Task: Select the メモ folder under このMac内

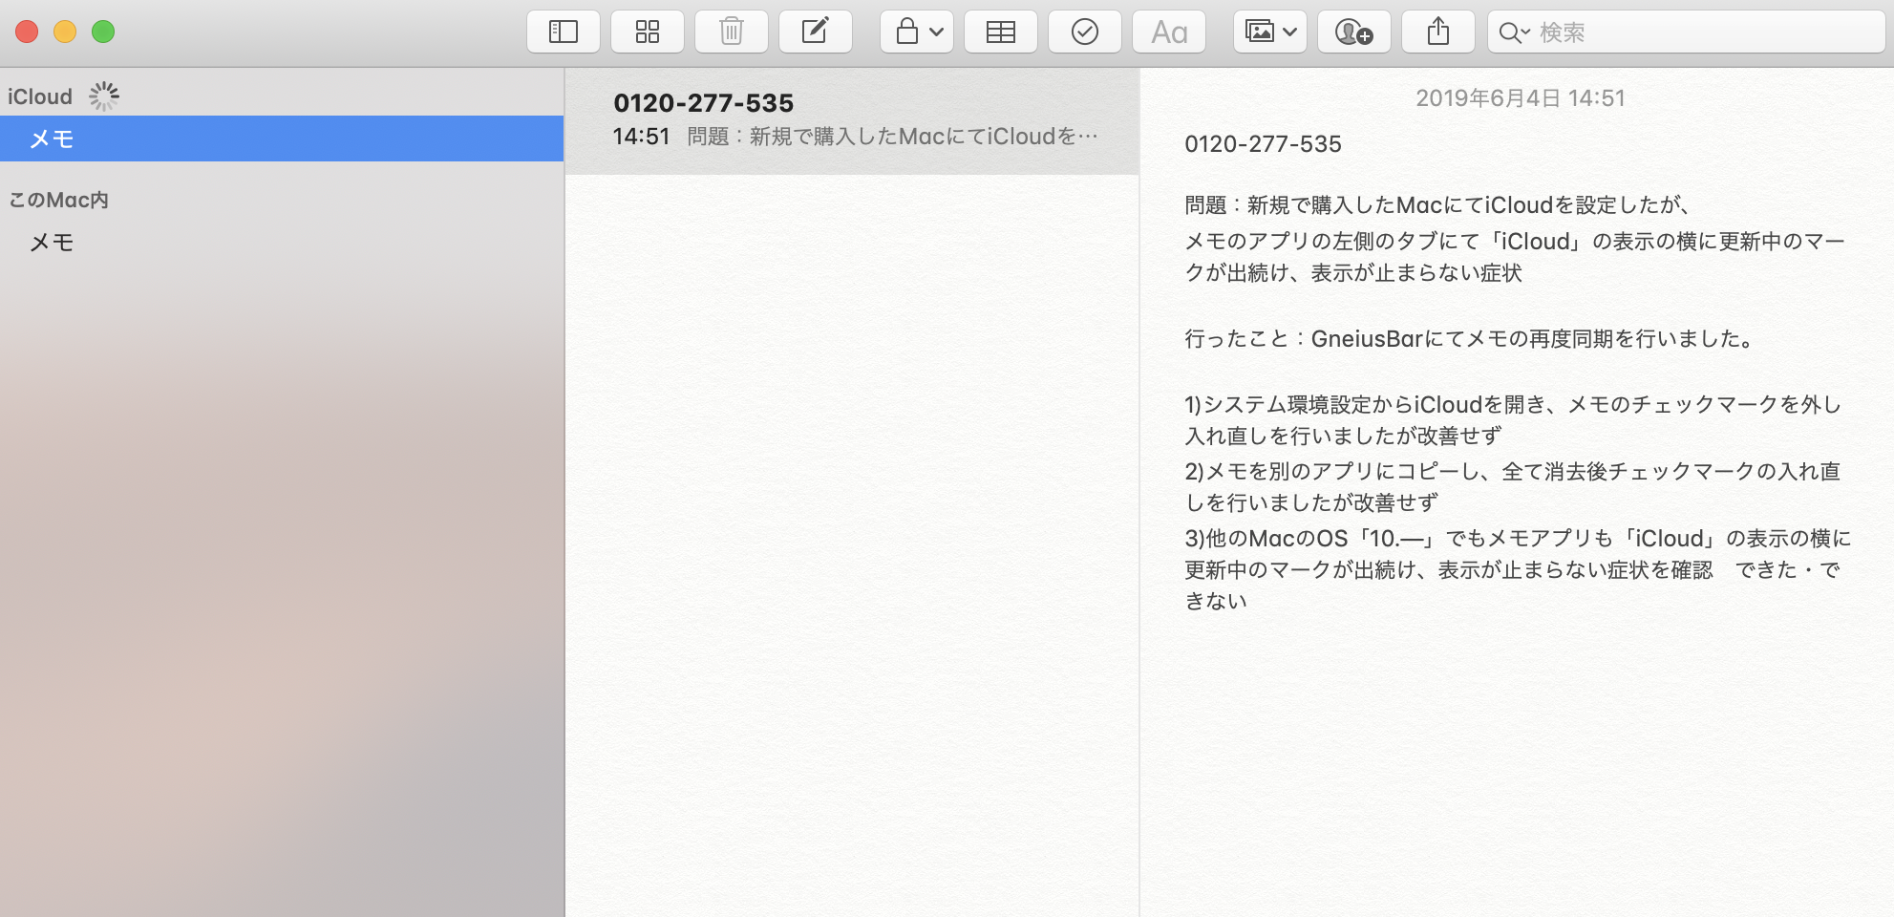Action: 282,243
